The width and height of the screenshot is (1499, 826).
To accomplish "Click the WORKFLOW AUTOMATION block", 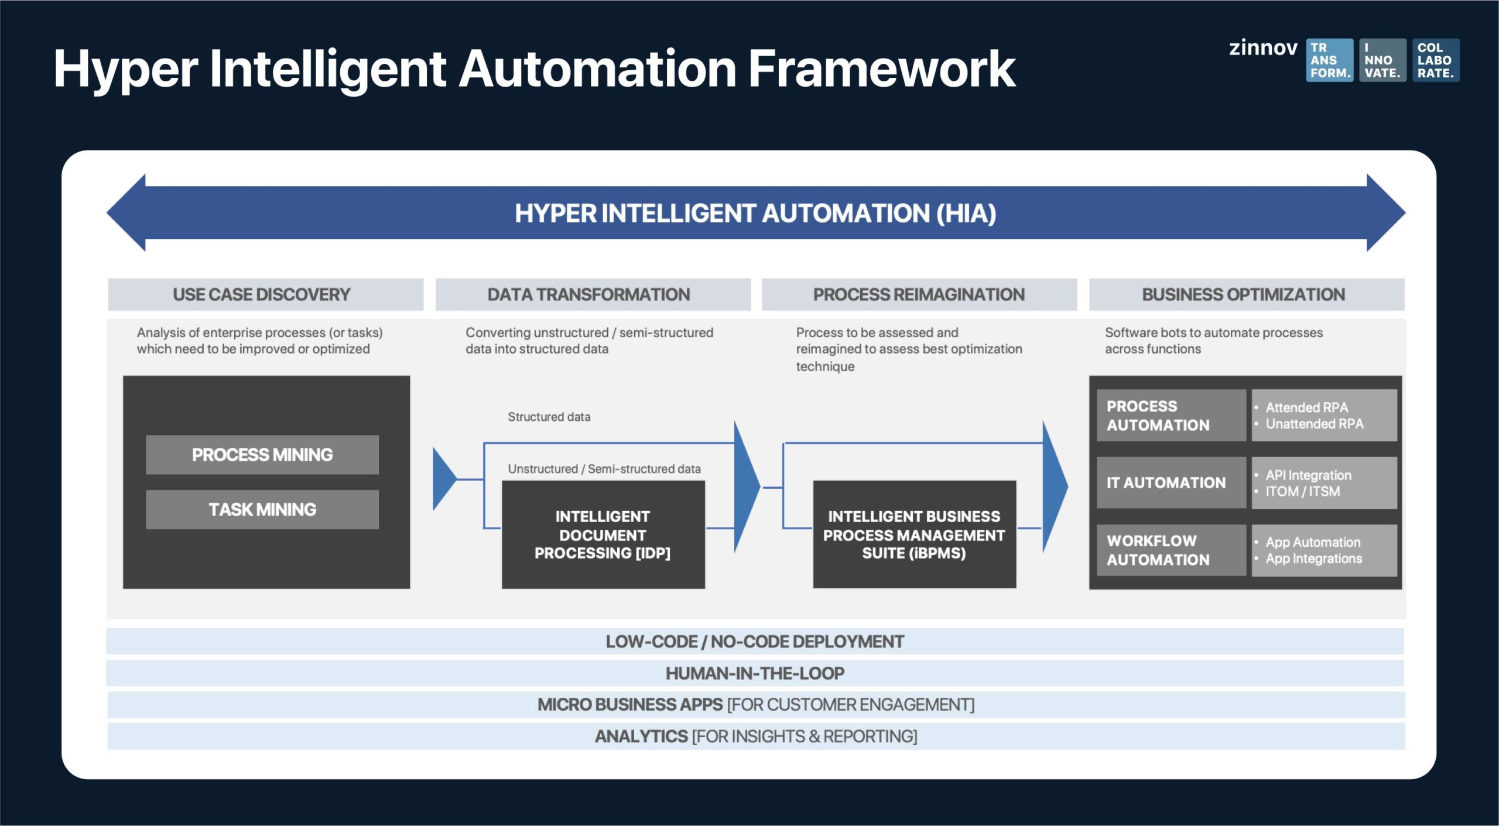I will pyautogui.click(x=1171, y=550).
